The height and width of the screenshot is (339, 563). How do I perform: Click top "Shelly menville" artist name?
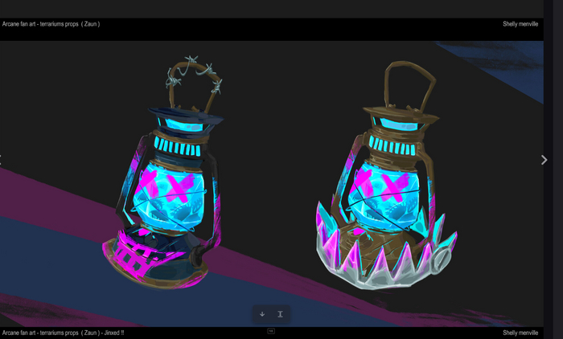[x=520, y=24]
